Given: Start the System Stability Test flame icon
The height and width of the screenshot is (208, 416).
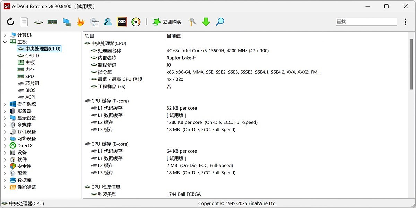Looking at the screenshot, I should tap(80, 21).
